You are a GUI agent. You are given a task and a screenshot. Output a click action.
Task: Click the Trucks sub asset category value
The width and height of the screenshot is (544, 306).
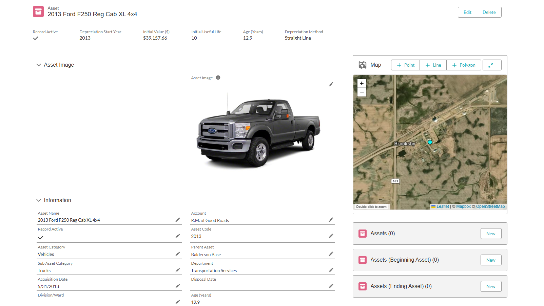click(x=44, y=270)
